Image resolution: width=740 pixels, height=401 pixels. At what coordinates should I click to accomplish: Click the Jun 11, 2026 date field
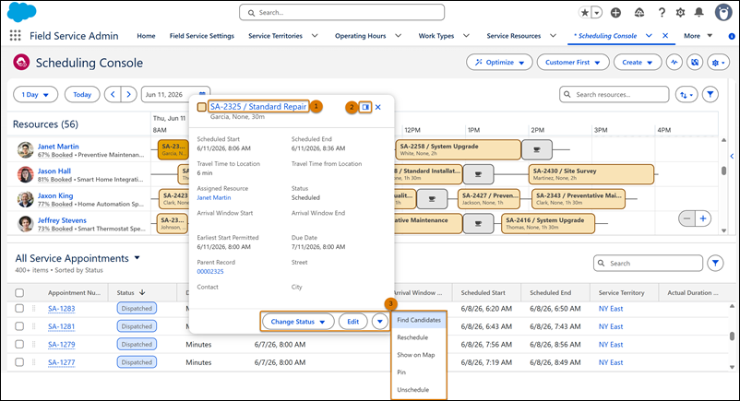(175, 94)
